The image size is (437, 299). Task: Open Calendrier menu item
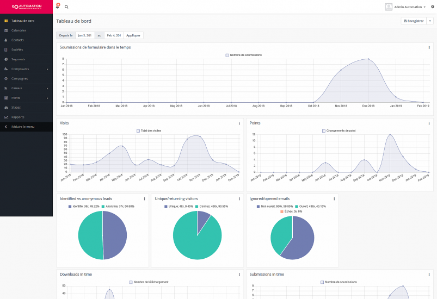tap(26, 30)
